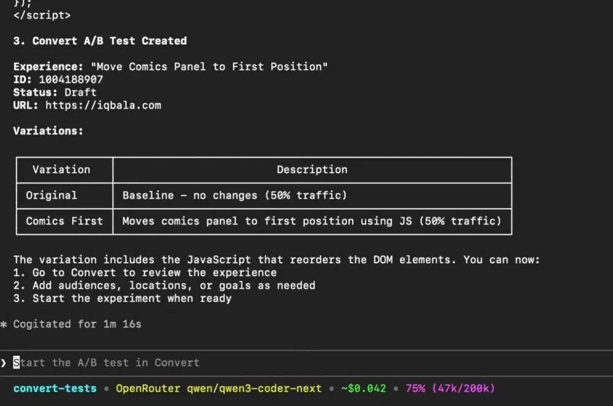The image size is (613, 406).
Task: Select the Variation column header
Action: coord(61,170)
